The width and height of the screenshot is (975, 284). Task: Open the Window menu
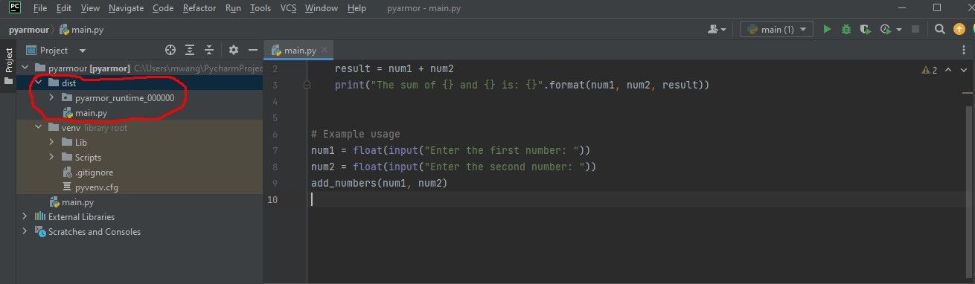[x=322, y=8]
